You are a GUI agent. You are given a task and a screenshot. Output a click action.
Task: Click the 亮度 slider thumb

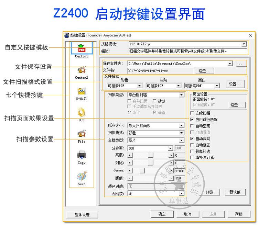pos(151,155)
